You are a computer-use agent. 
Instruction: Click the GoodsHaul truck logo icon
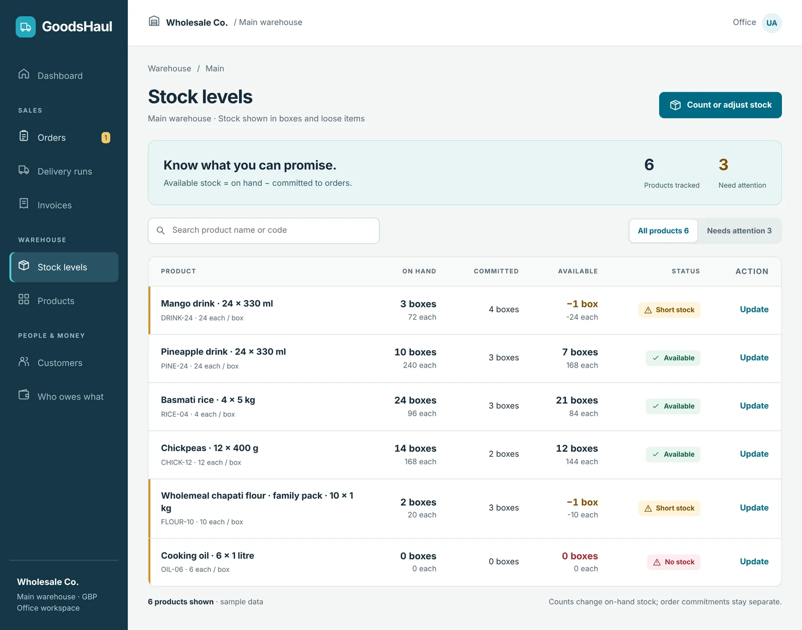click(x=26, y=27)
